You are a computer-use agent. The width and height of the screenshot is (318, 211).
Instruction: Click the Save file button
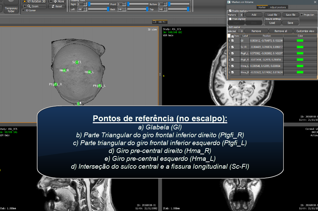click(291, 15)
